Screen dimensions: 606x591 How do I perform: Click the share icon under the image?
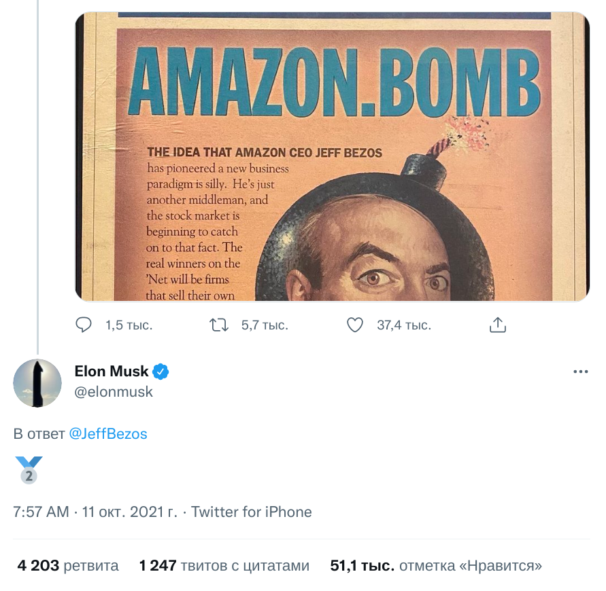point(498,325)
